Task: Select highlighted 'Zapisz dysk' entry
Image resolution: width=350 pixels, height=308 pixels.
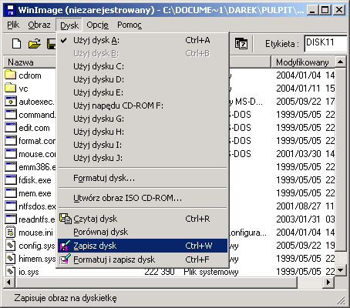Action: (143, 246)
